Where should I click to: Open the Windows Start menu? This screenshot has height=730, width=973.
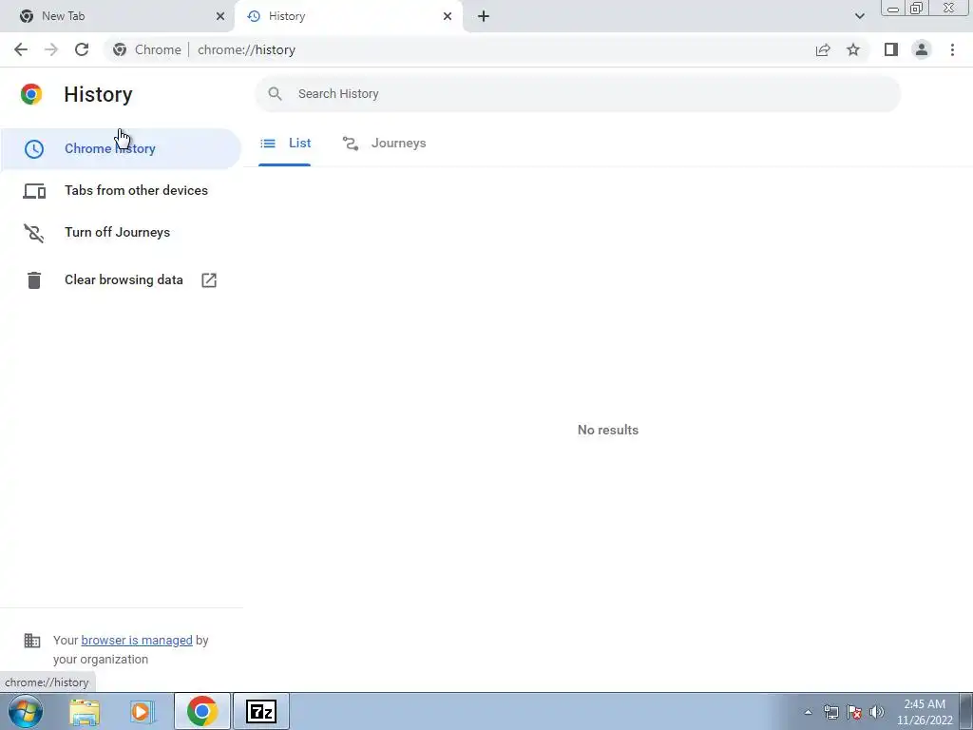(26, 711)
